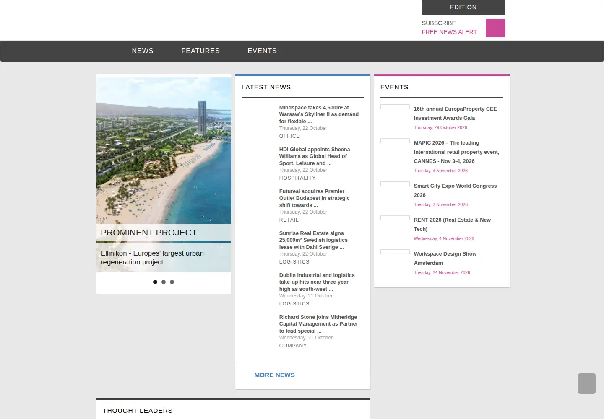The image size is (604, 419).
Task: Click the SUBSCRIBE text
Action: [x=439, y=23]
